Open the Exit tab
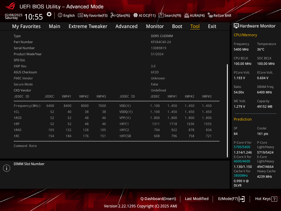 tap(212, 26)
